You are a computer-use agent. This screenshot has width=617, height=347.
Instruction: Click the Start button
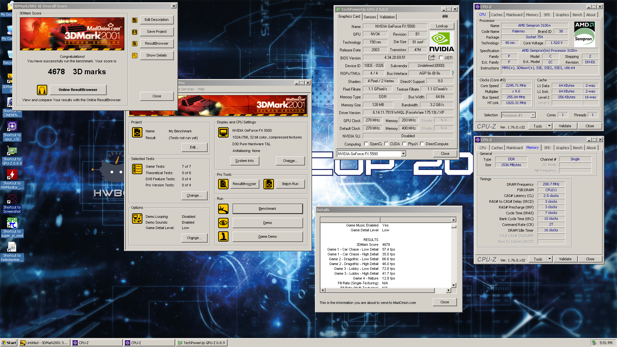coord(9,343)
